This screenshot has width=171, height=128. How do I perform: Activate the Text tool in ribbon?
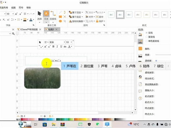(x=46, y=14)
